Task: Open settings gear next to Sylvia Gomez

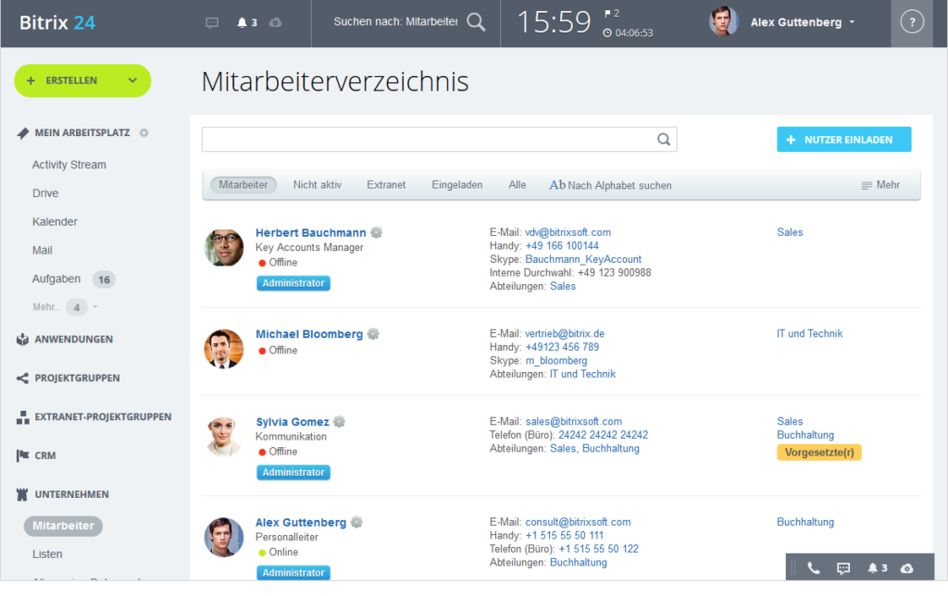Action: 340,422
